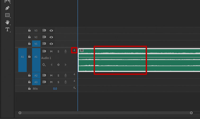
Task: Toggle V1 track targeting
Action: point(36,44)
